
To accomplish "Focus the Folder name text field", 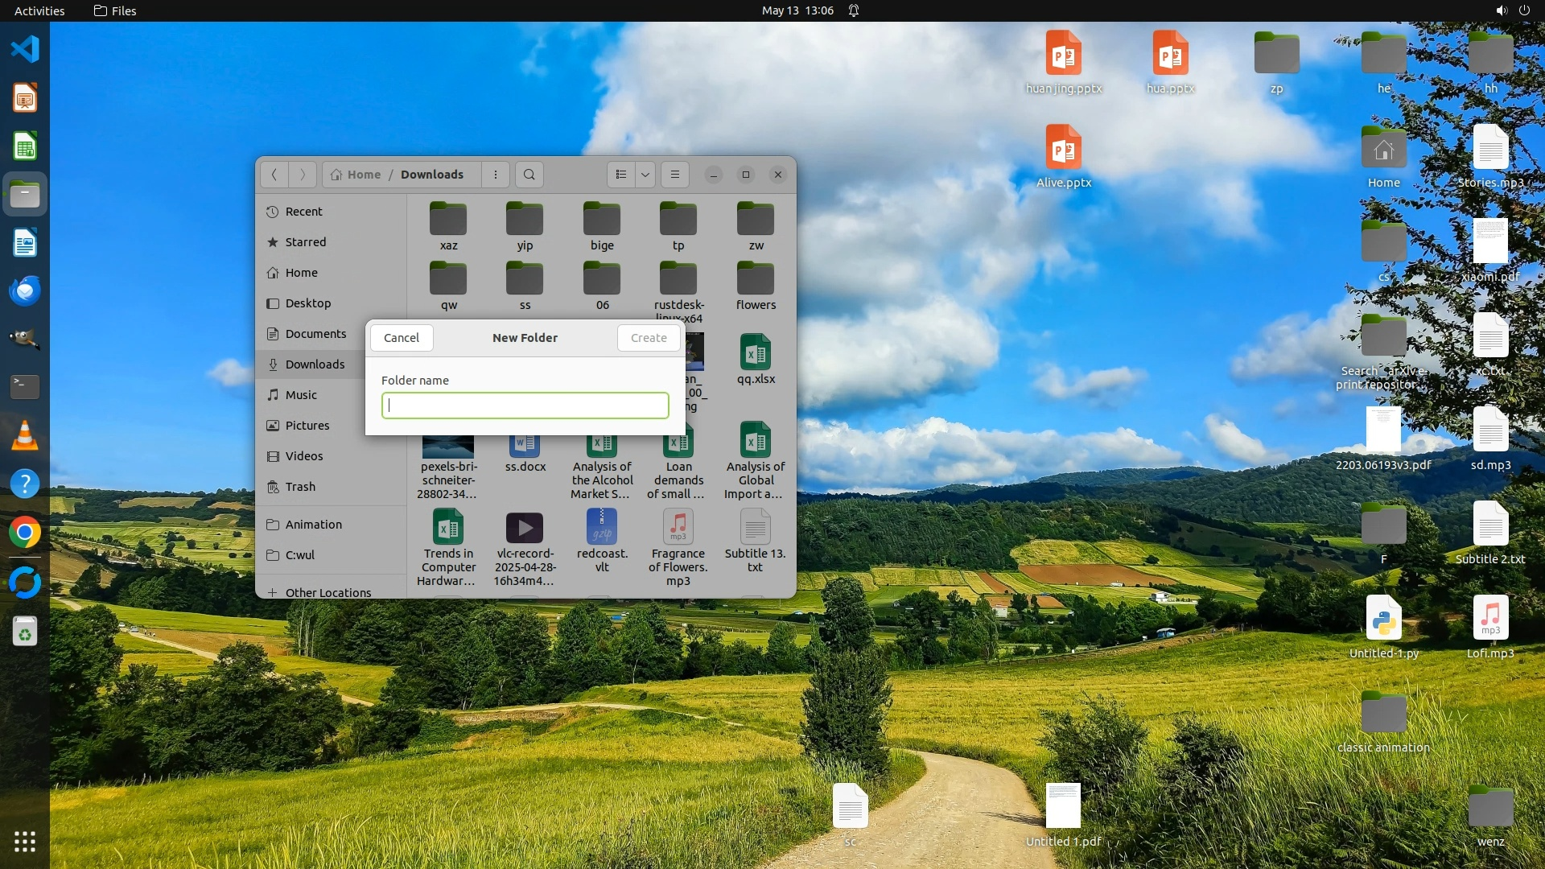I will pos(525,406).
